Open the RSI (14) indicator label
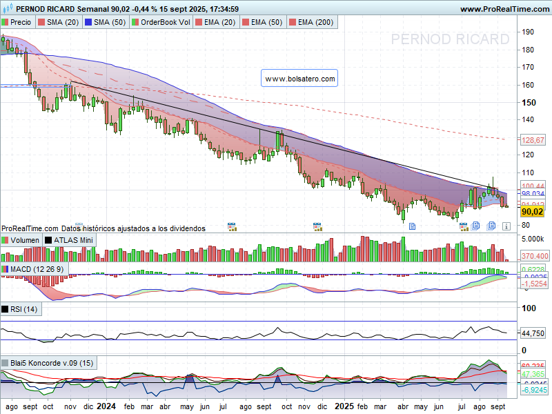552x414 pixels. (20, 309)
